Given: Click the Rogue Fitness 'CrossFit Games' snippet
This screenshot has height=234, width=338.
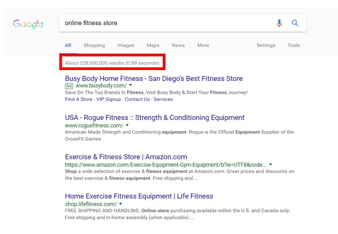Looking at the screenshot, I should point(179,135).
